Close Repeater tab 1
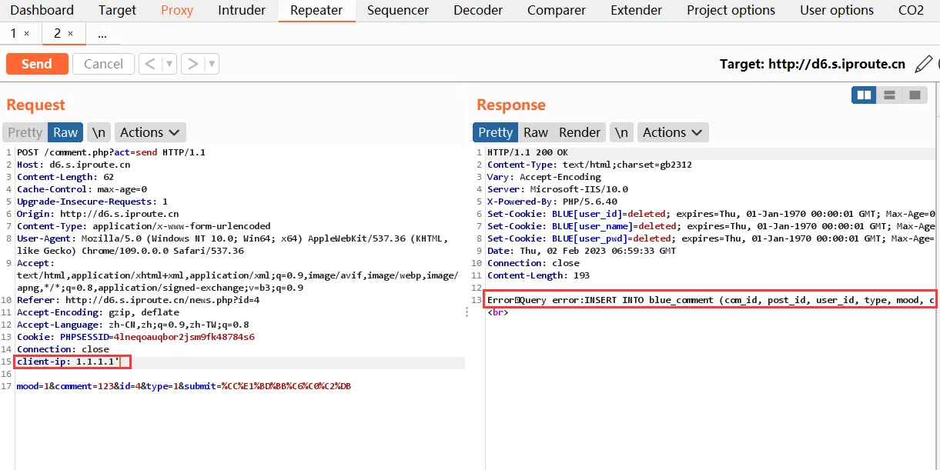940x470 pixels. coord(27,34)
